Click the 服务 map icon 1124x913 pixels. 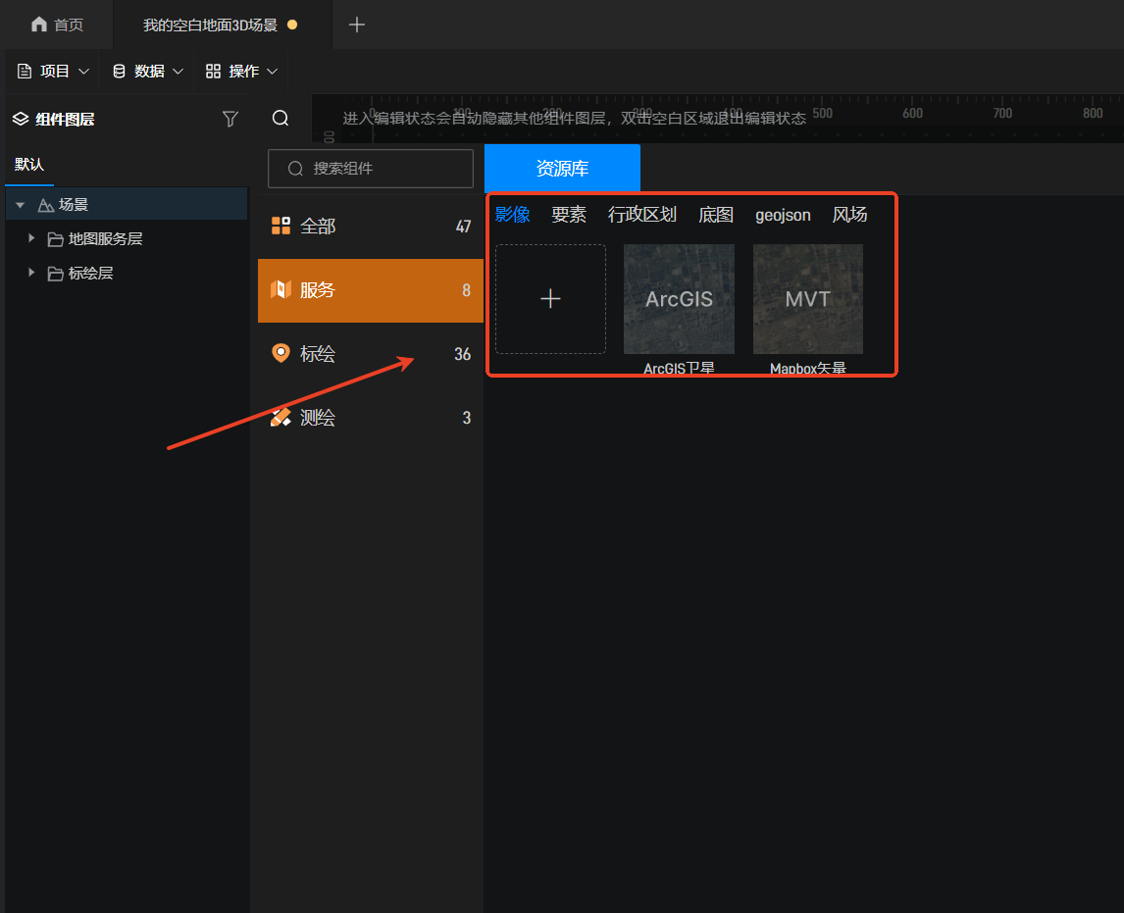[x=281, y=289]
